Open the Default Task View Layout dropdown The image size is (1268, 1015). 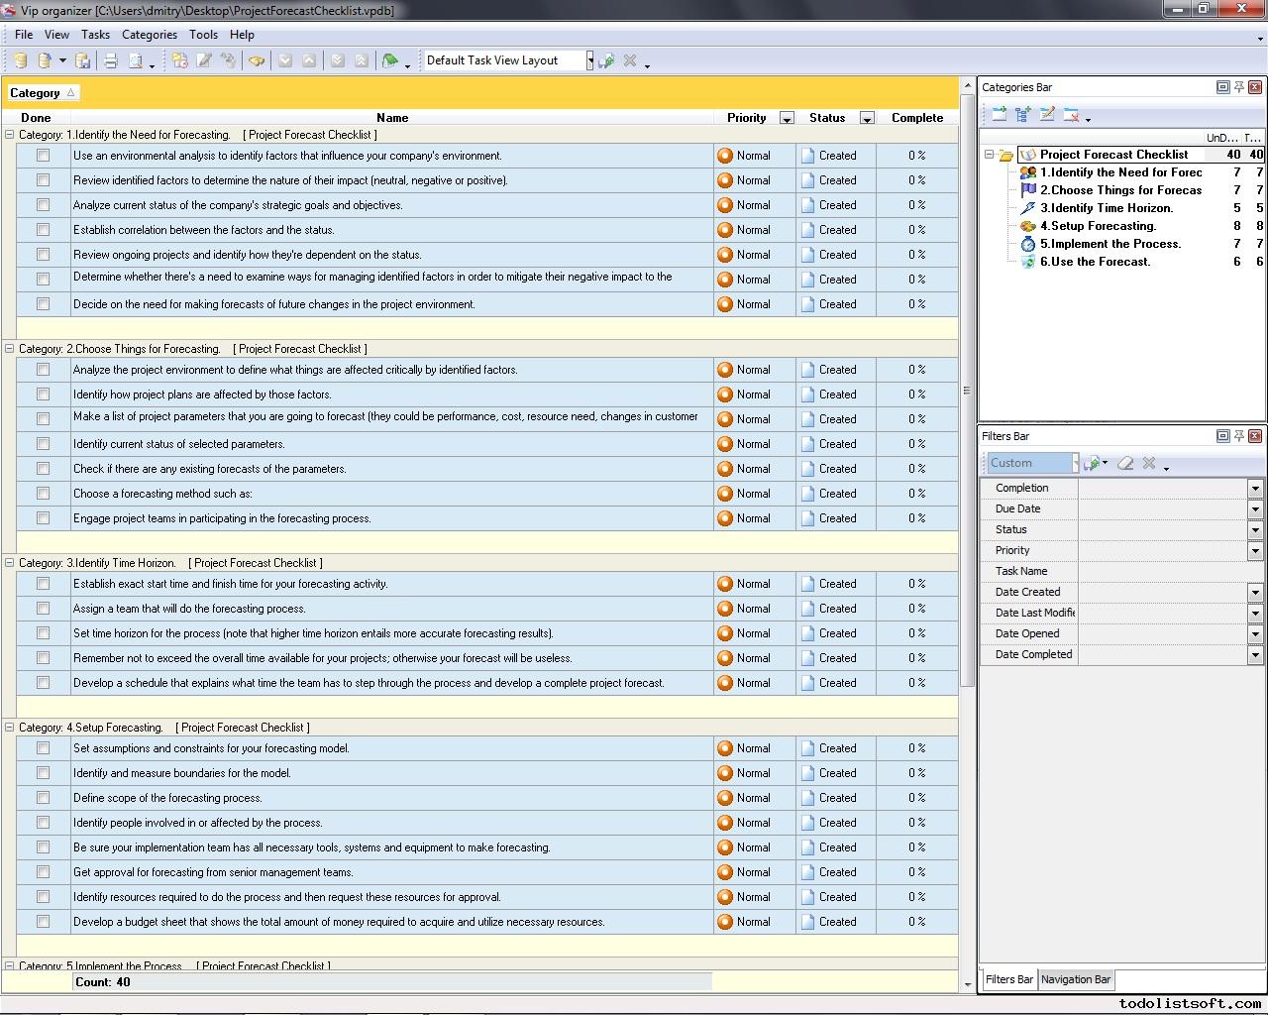[x=589, y=60]
